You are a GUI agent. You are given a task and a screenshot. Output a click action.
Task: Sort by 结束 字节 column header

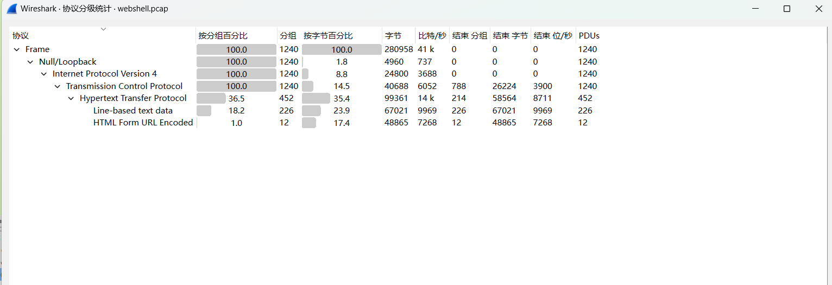510,36
